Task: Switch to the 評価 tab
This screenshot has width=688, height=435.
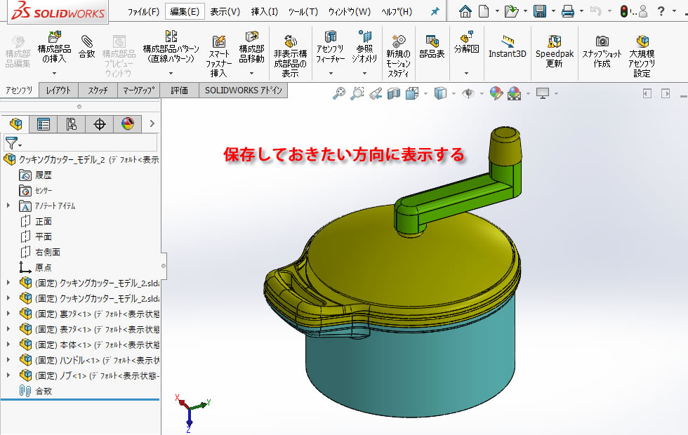Action: click(x=180, y=91)
